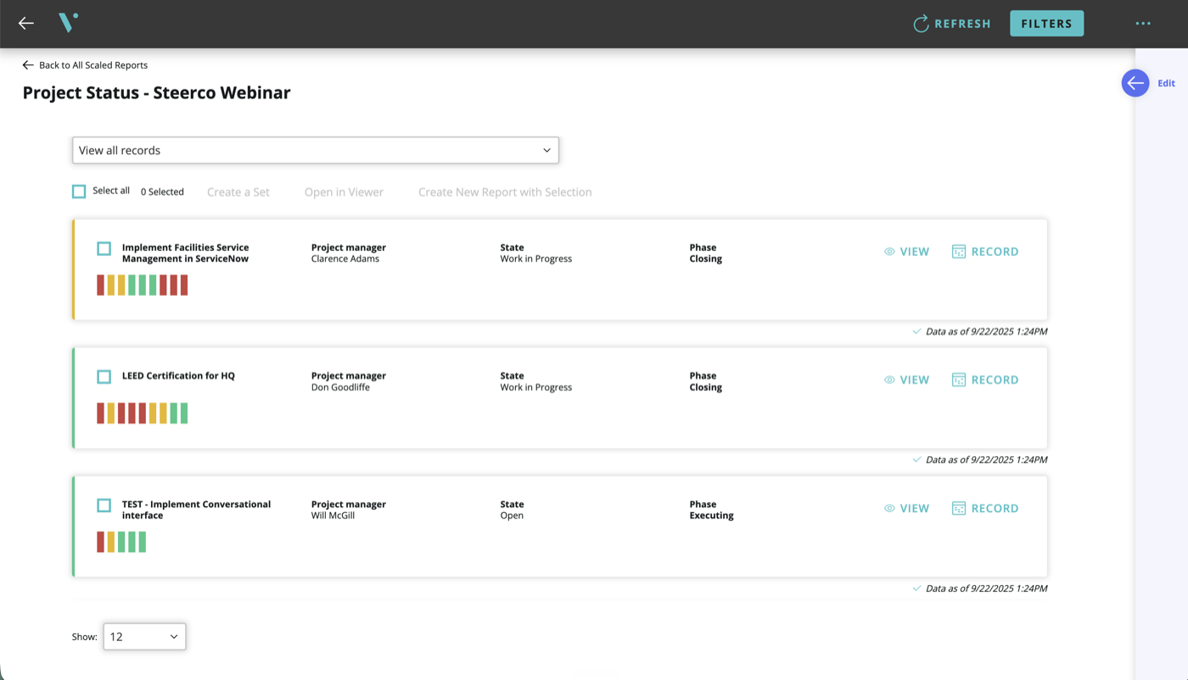Screen dimensions: 1188x680
Task: Click Project Status - Steerco Webinar heading
Action: [x=156, y=93]
